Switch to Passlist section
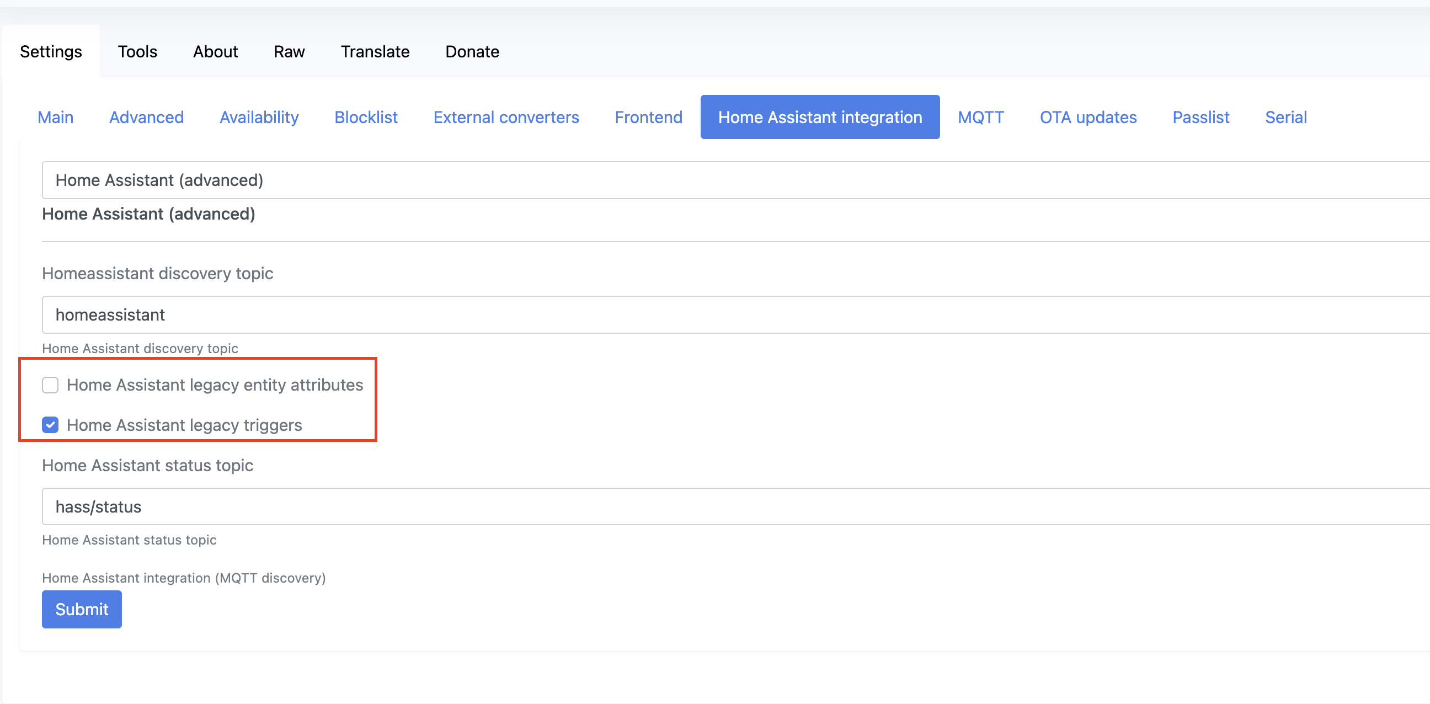1430x704 pixels. [x=1200, y=117]
